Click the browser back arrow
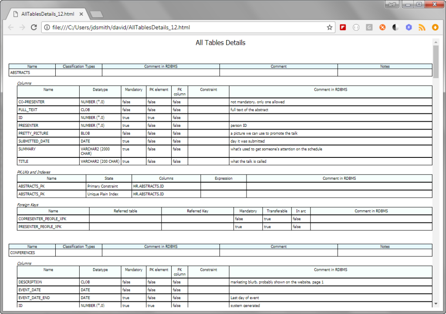Image resolution: width=446 pixels, height=314 pixels. (11, 27)
